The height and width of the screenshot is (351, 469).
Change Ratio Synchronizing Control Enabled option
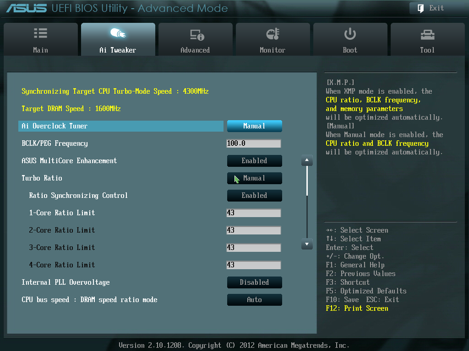click(255, 196)
